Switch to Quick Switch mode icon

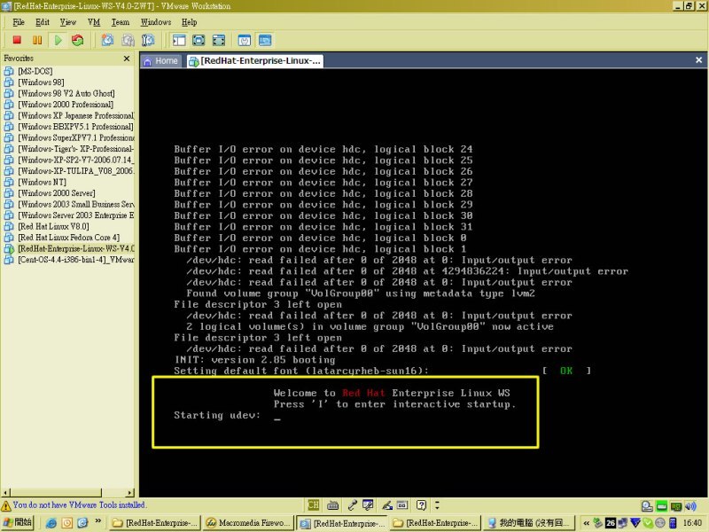199,40
